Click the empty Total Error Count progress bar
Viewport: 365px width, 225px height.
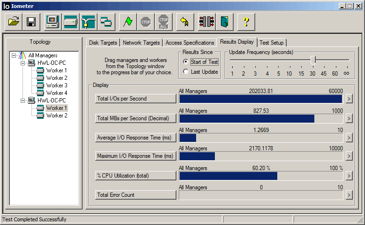tap(261, 195)
